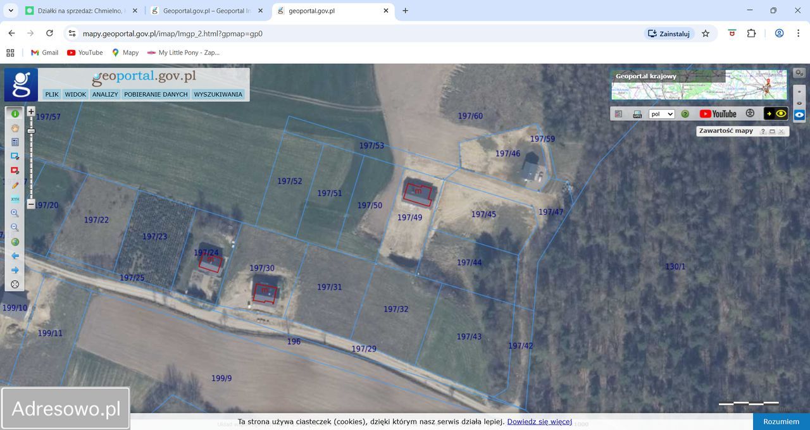Viewport: 810px width, 430px height.
Task: Go to previous map view with left arrow
Action: click(x=15, y=256)
